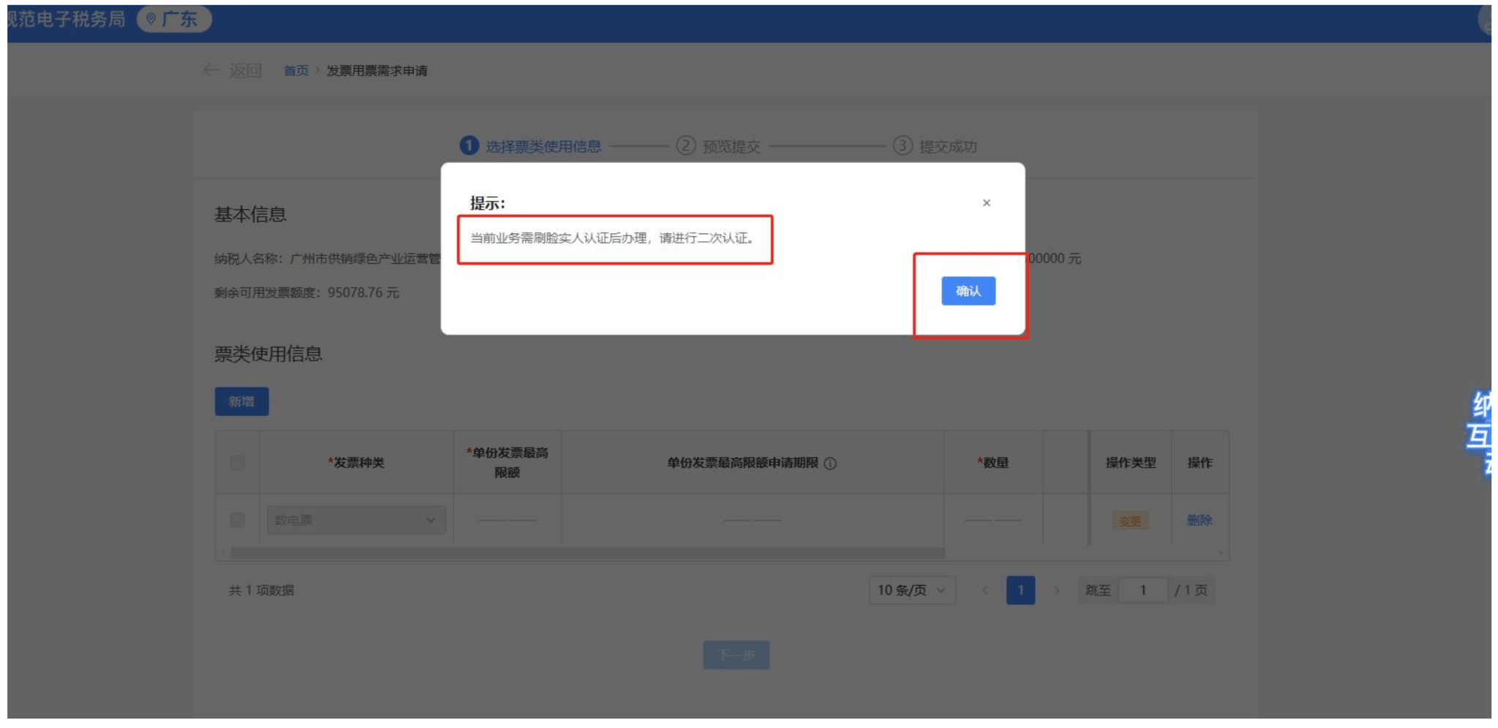Click the 跳至 page number input field
Image resolution: width=1498 pixels, height=728 pixels.
1143,591
